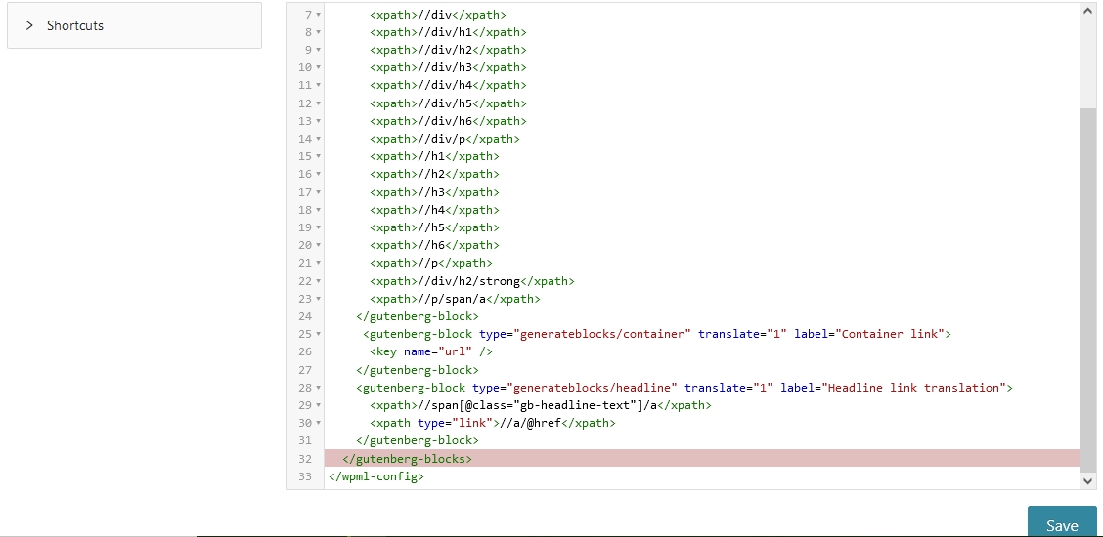
Task: Toggle fold arrow at line 8
Action: 318,32
